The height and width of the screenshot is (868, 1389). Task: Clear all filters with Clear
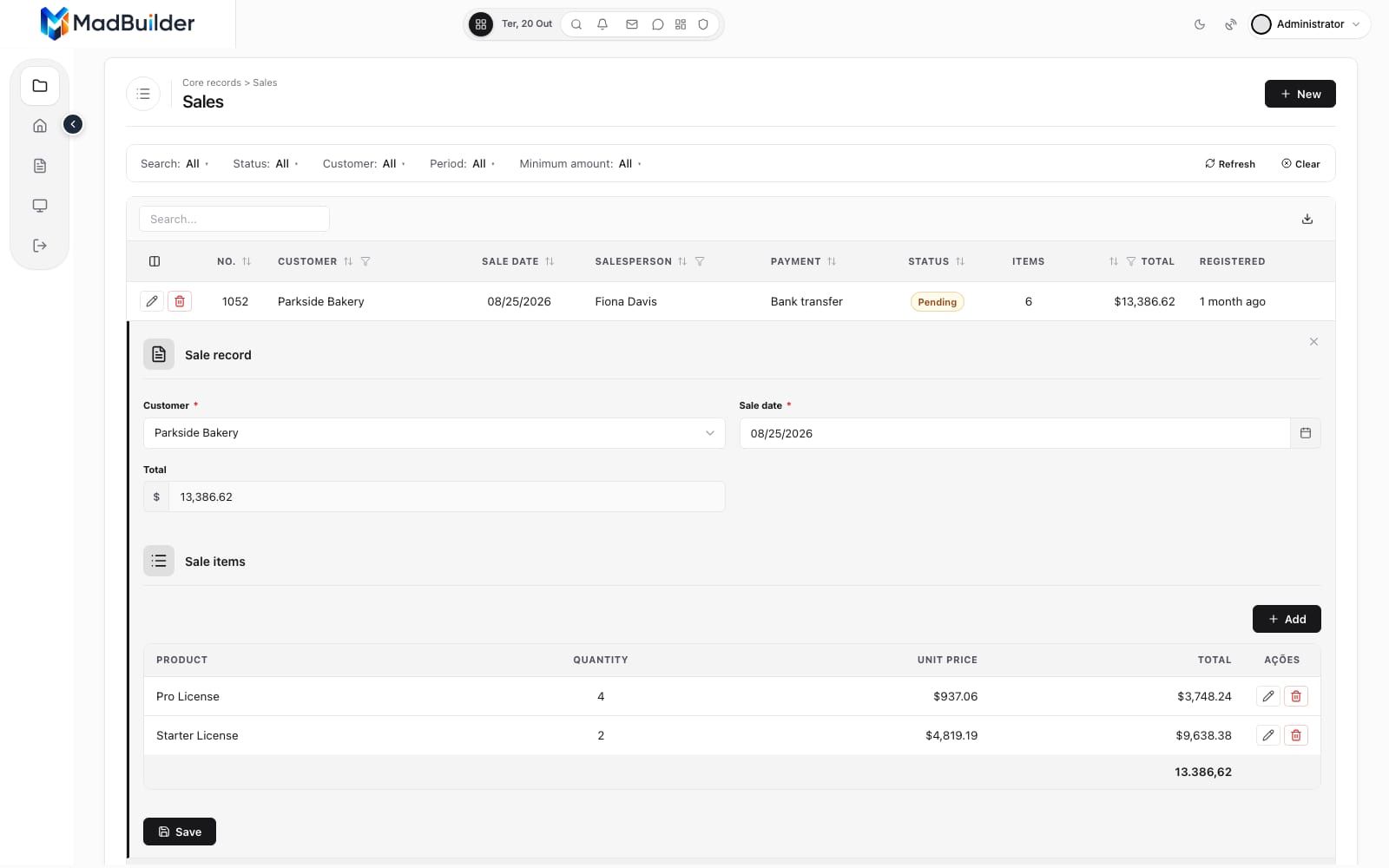point(1300,164)
